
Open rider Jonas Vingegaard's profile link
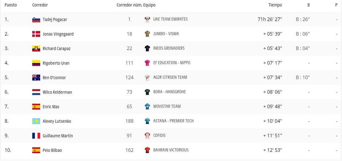pyautogui.click(x=58, y=34)
